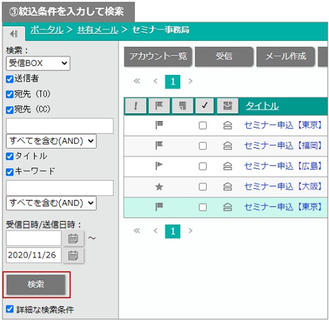The image size is (329, 321).
Task: Click the アカウント一覧 button
Action: (x=158, y=57)
